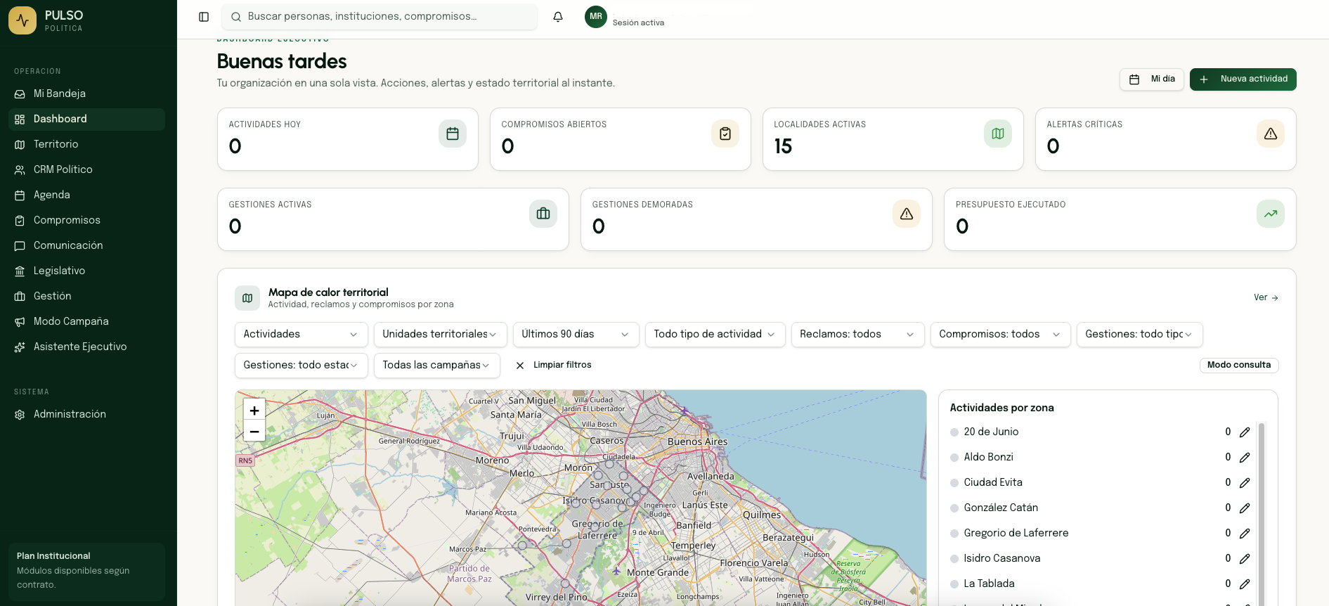The image size is (1329, 606).
Task: Click the Gestiones Activas briefcase icon
Action: tap(543, 214)
